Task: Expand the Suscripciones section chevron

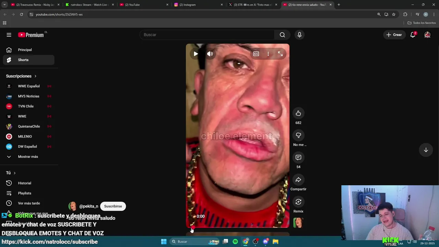Action: pyautogui.click(x=35, y=76)
